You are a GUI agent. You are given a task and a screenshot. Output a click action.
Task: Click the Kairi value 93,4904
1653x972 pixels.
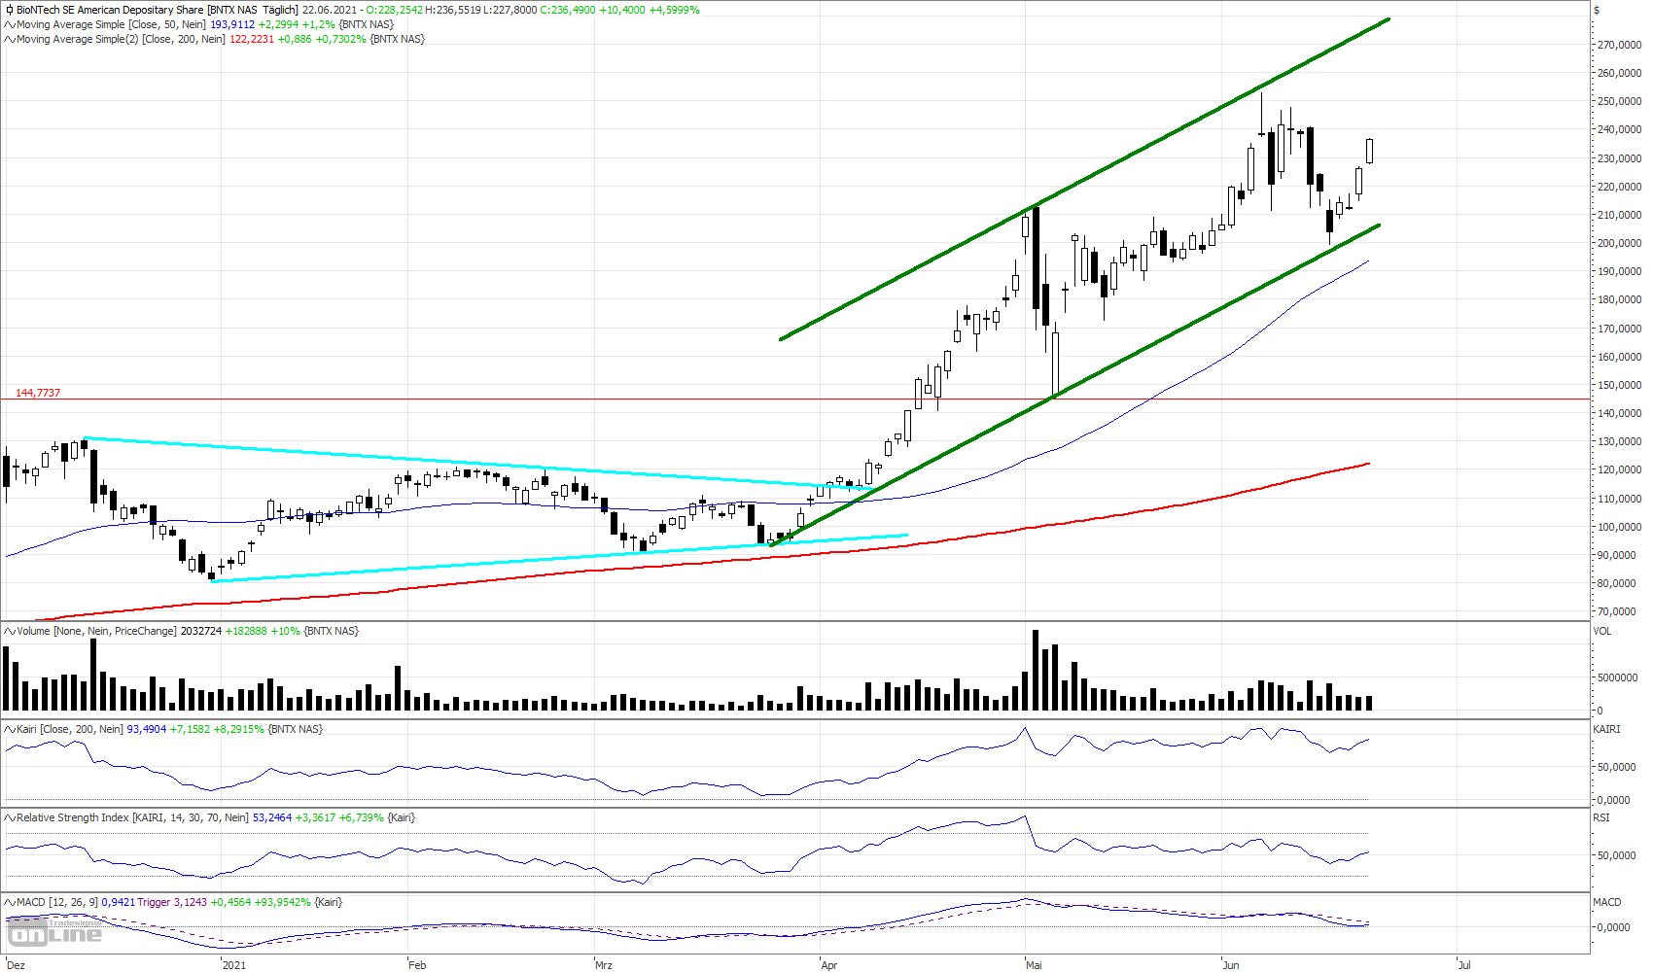(x=147, y=729)
